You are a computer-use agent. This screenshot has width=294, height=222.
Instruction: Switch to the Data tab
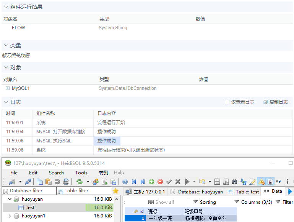click(273, 191)
